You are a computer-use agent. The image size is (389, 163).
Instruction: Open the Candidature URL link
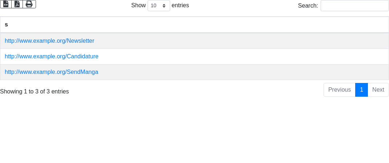click(52, 57)
